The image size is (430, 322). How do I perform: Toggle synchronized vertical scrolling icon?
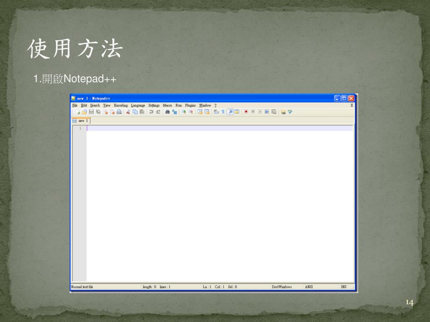tap(200, 112)
